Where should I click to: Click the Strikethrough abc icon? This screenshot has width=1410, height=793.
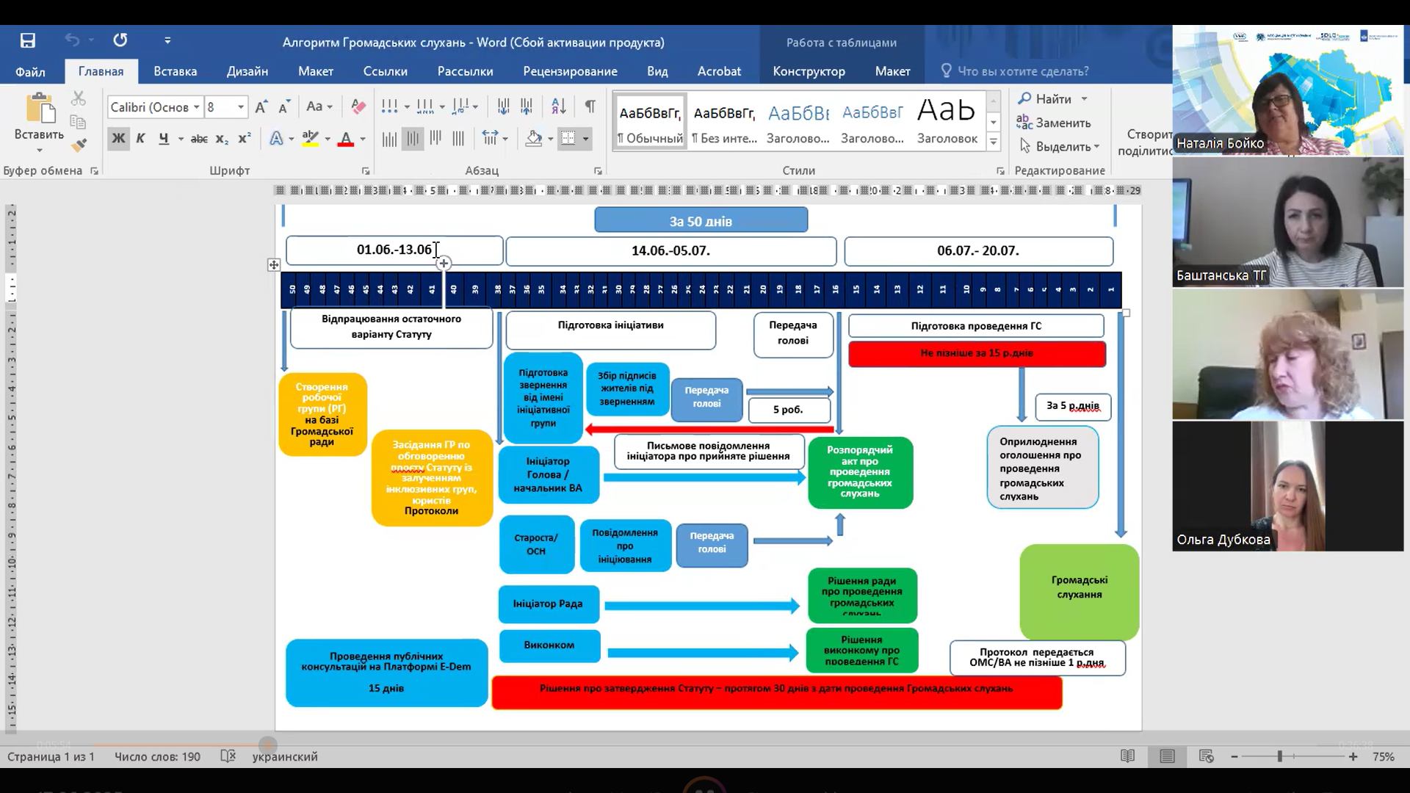[199, 138]
